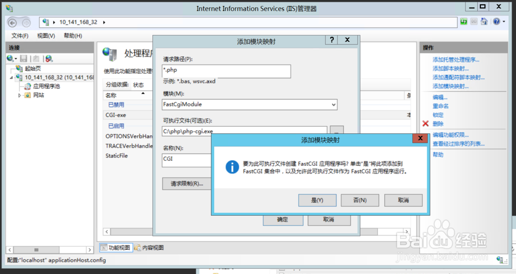Select the TRACEVerbHandler row

(128, 146)
